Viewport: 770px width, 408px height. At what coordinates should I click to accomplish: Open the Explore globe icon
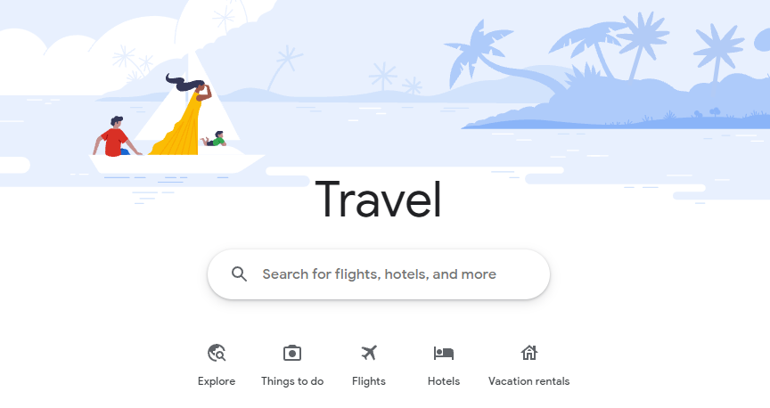pyautogui.click(x=217, y=353)
